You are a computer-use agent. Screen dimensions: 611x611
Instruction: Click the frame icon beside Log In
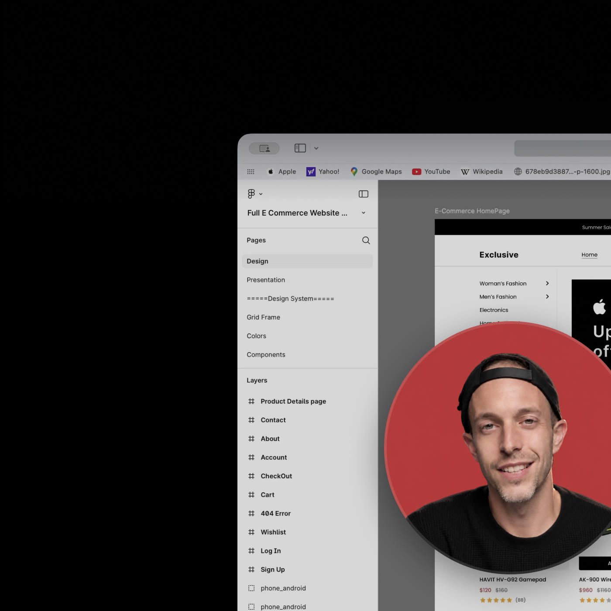click(251, 551)
